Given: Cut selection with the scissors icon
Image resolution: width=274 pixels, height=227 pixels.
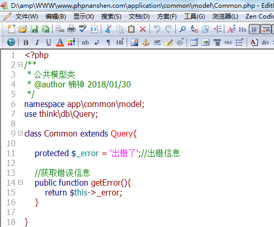Looking at the screenshot, I should (108, 29).
